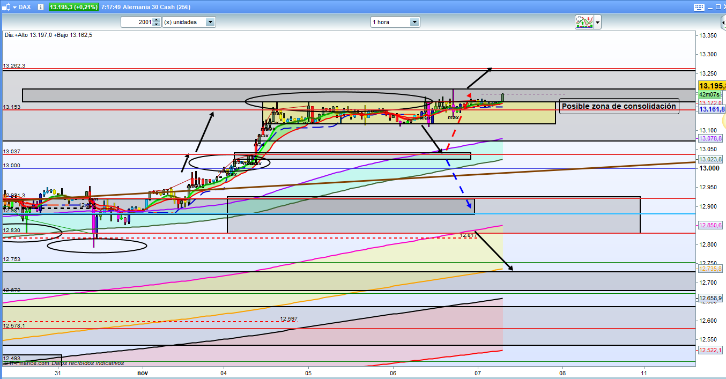Click the red 12.522,1 price tag
The image size is (726, 379).
[711, 350]
